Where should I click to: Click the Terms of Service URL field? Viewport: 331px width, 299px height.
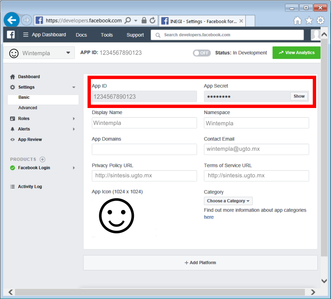(257, 176)
